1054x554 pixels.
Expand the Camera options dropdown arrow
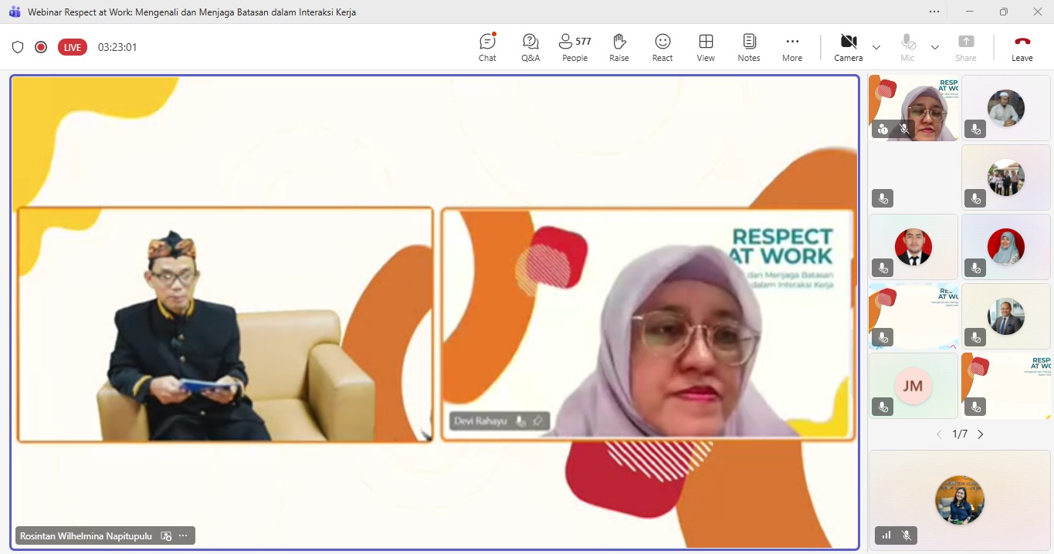click(x=876, y=47)
